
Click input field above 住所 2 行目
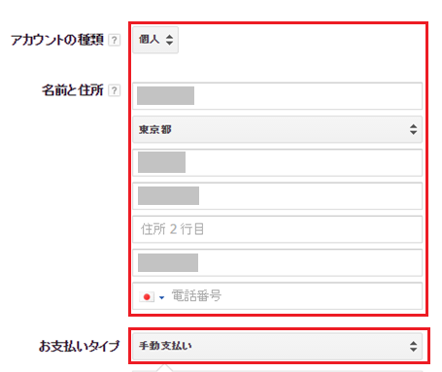278,196
